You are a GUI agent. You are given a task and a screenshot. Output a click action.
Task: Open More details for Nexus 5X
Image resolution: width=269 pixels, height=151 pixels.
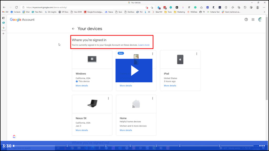tap(82, 130)
